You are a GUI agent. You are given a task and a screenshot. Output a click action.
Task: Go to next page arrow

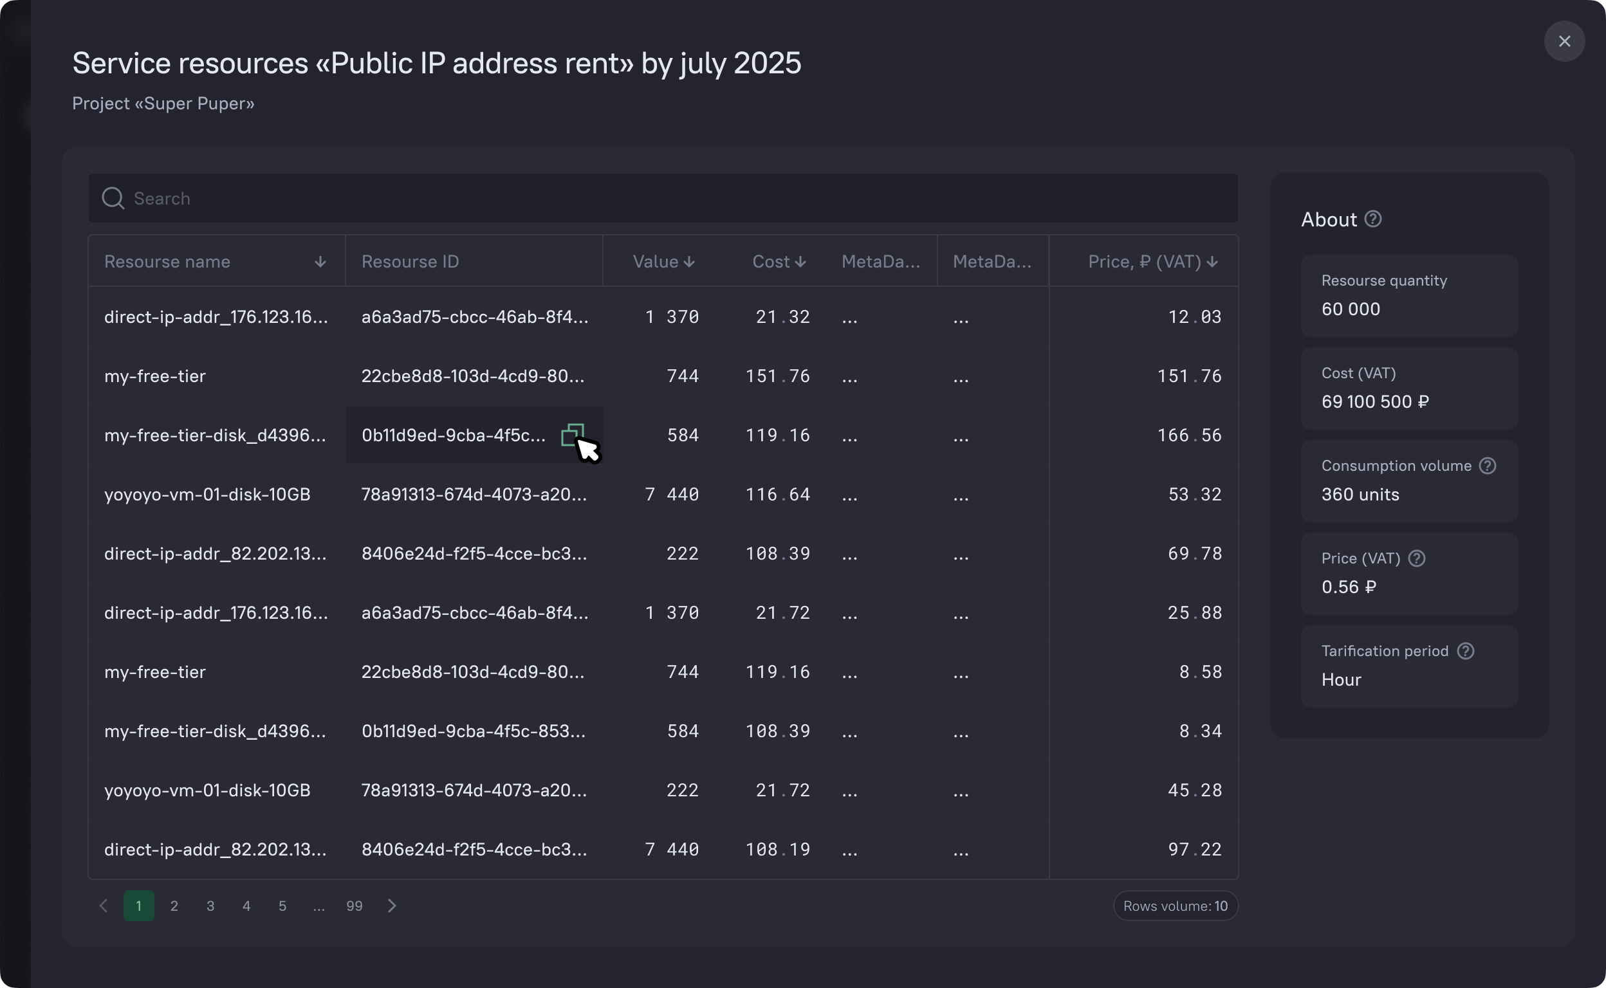pos(392,906)
